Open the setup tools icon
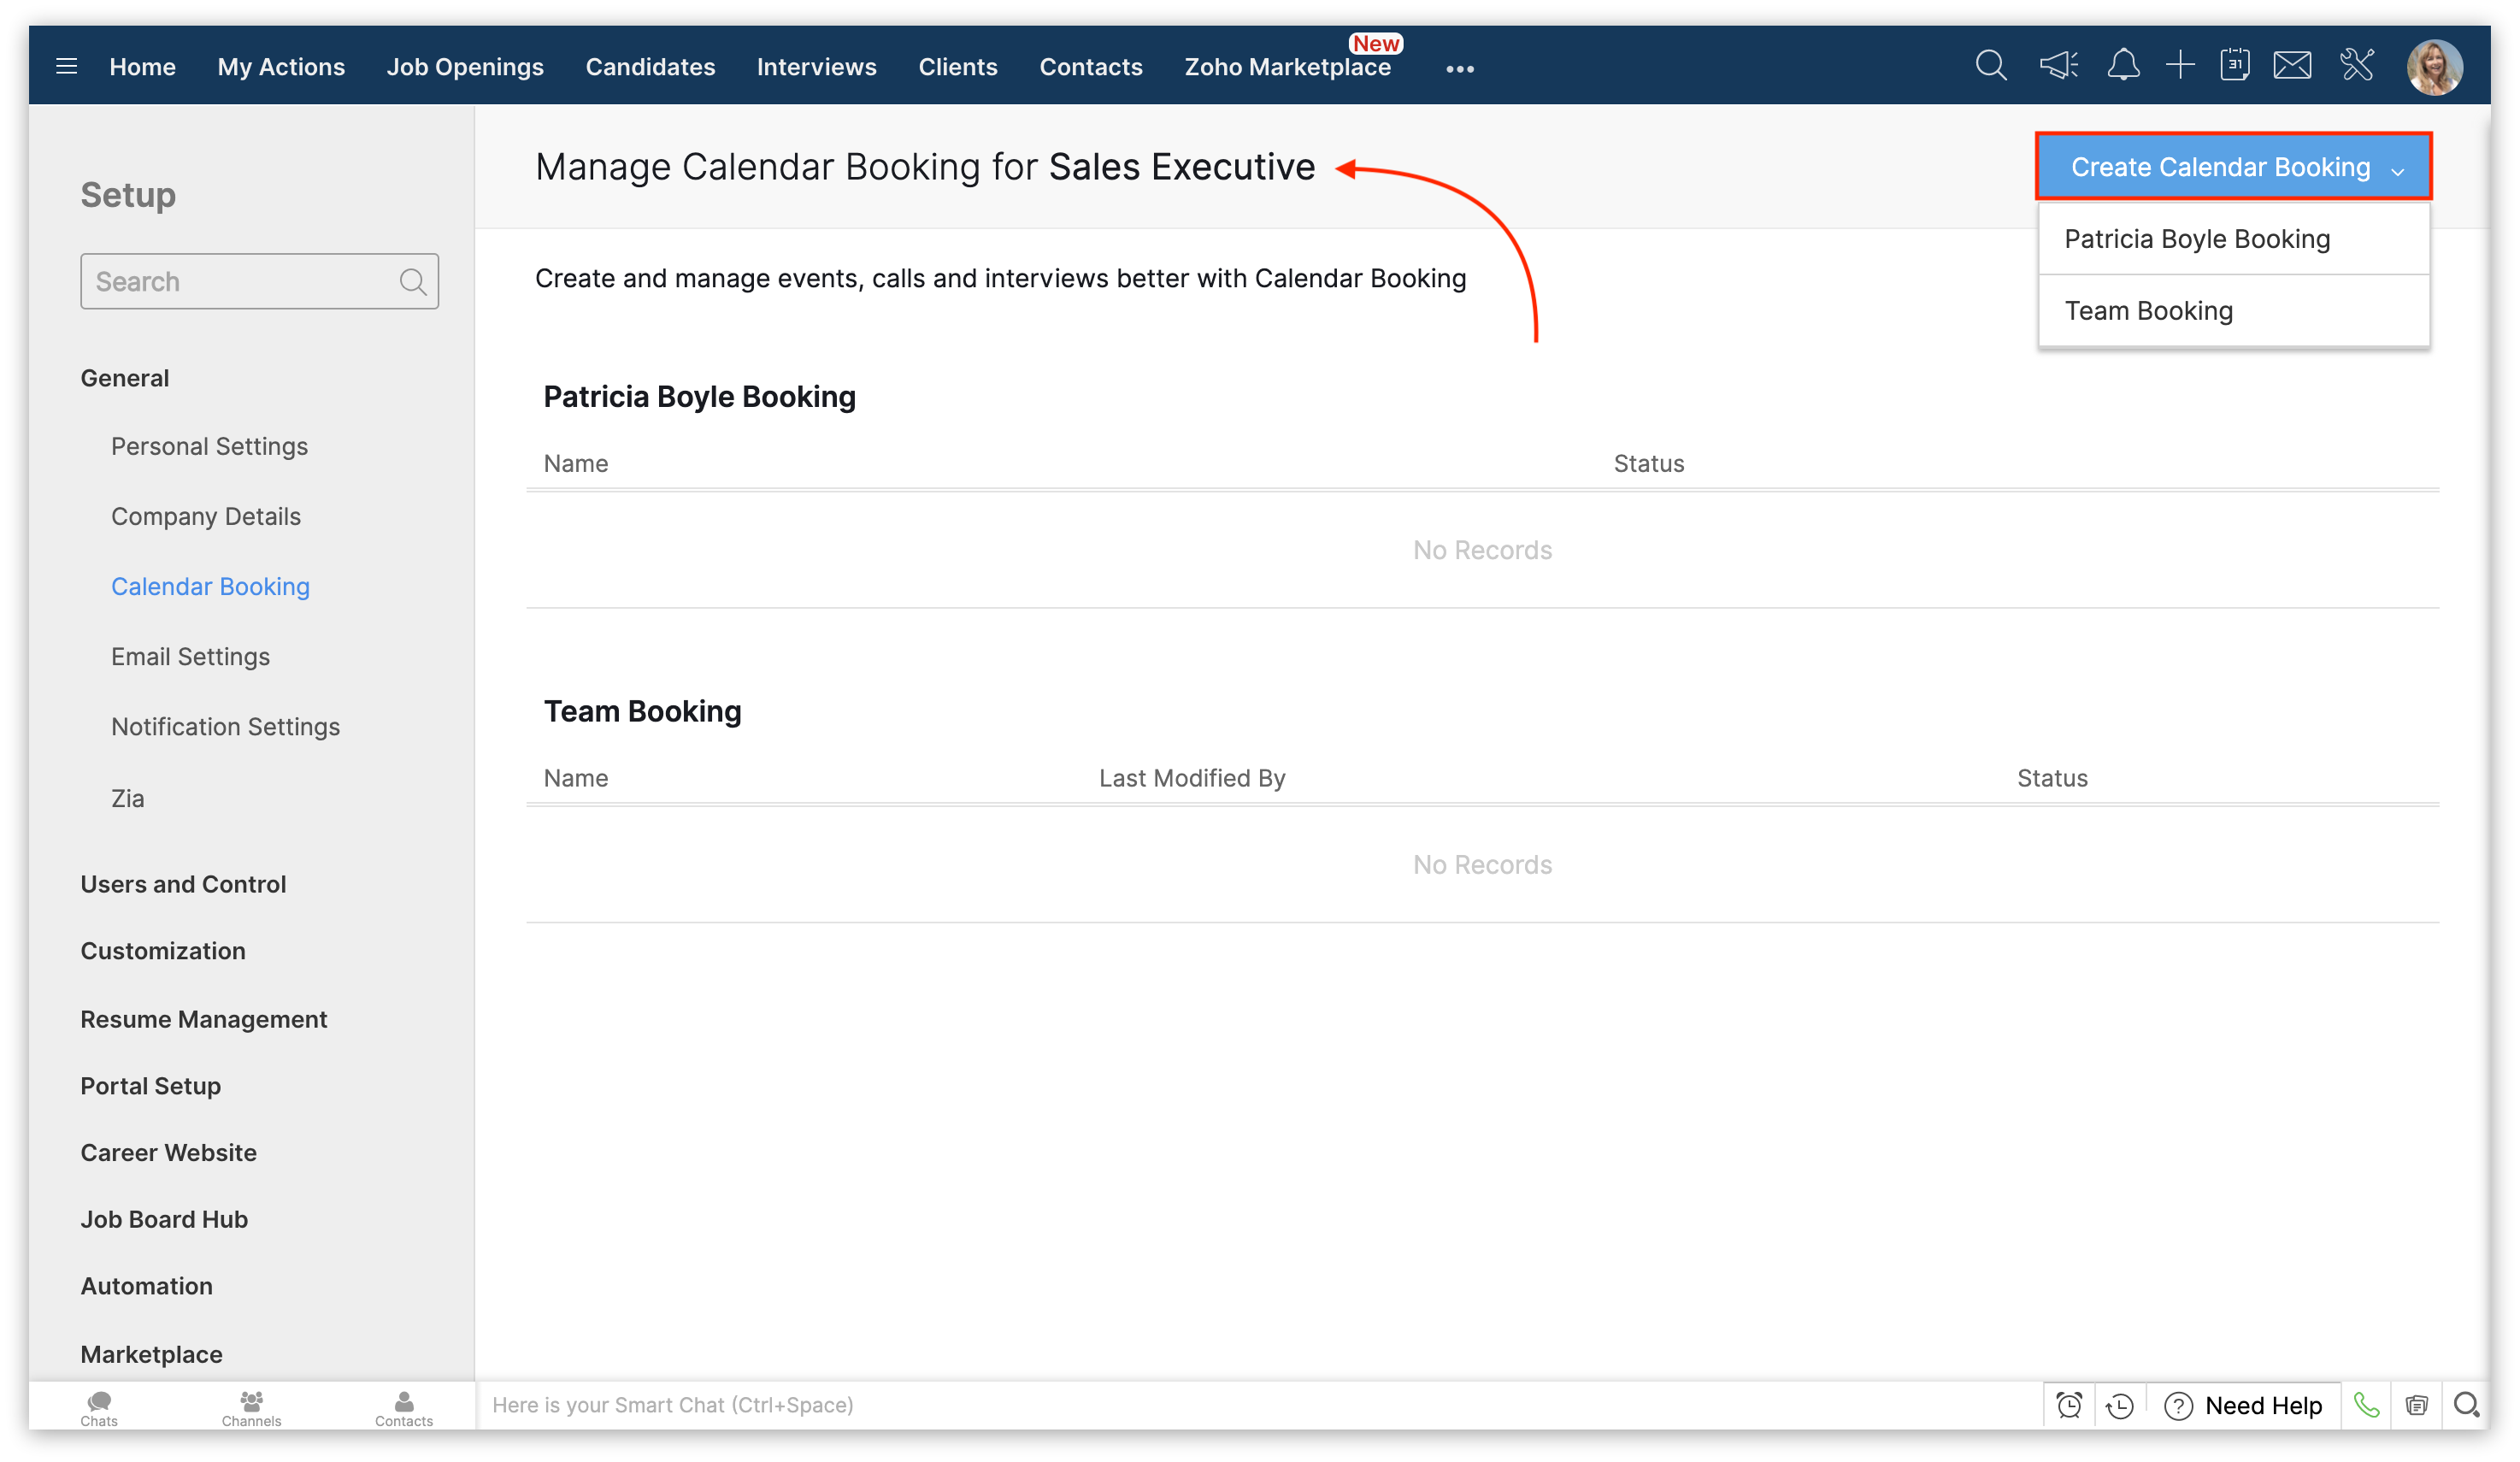This screenshot has height=1462, width=2520. coord(2356,66)
